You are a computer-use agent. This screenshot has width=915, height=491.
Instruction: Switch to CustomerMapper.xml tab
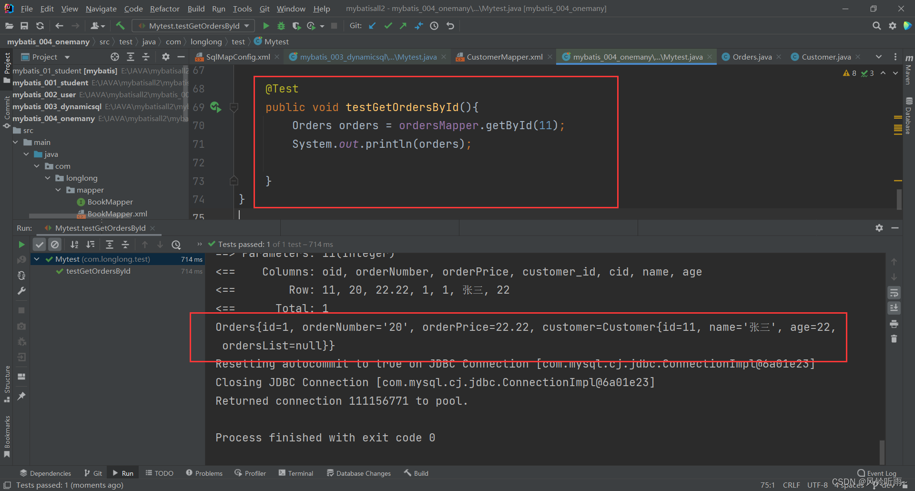[x=505, y=57]
